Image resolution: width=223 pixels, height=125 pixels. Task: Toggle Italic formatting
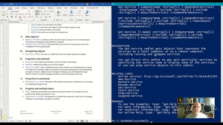point(14,14)
